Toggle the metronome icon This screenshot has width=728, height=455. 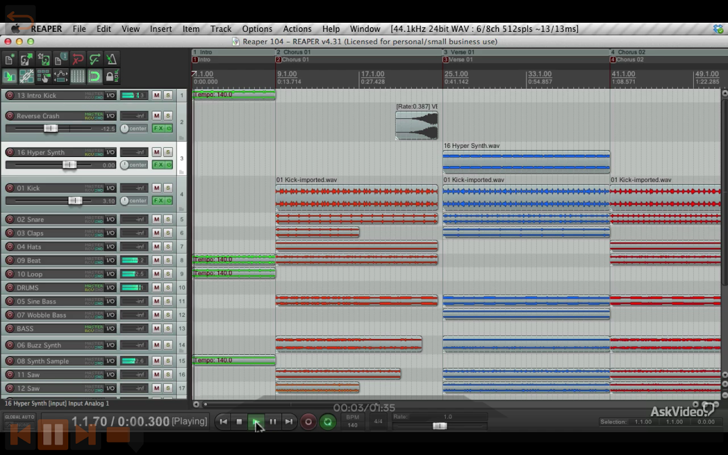tap(112, 59)
